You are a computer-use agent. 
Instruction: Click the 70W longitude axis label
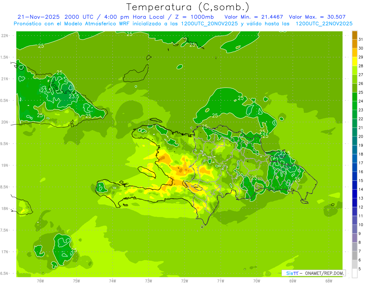coord(256,281)
